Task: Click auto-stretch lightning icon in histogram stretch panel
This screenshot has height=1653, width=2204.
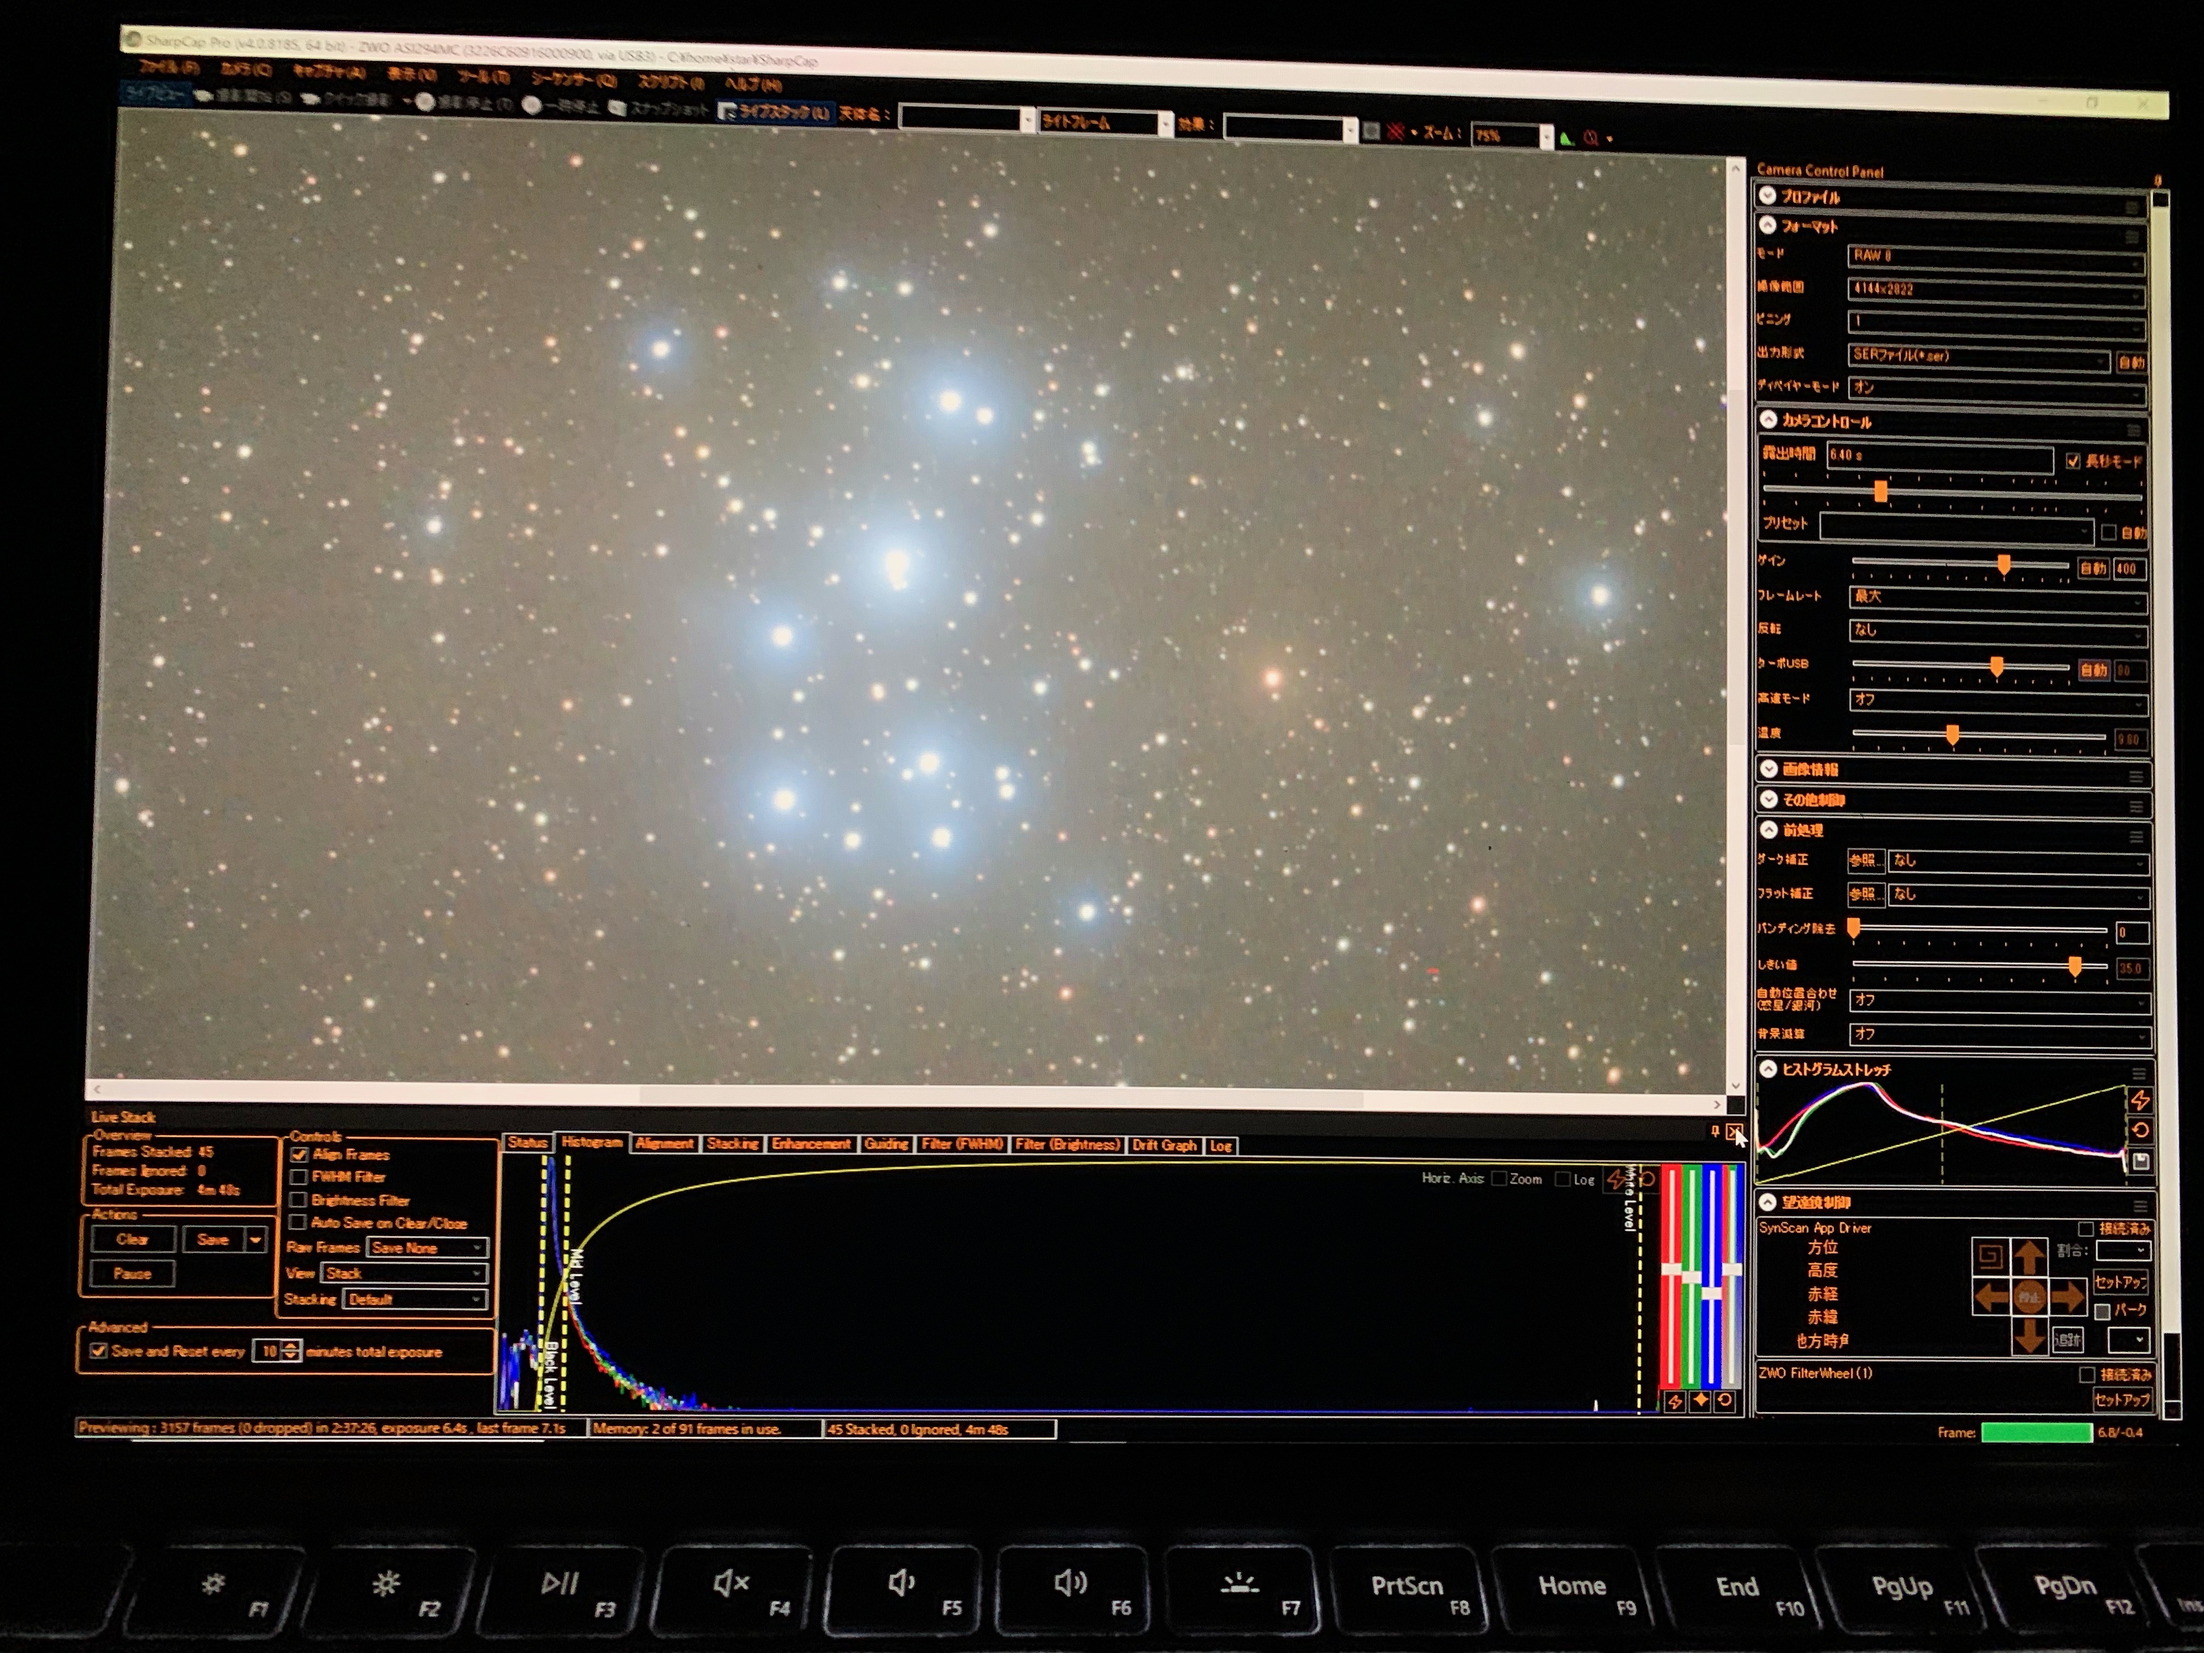Action: tap(2139, 1100)
